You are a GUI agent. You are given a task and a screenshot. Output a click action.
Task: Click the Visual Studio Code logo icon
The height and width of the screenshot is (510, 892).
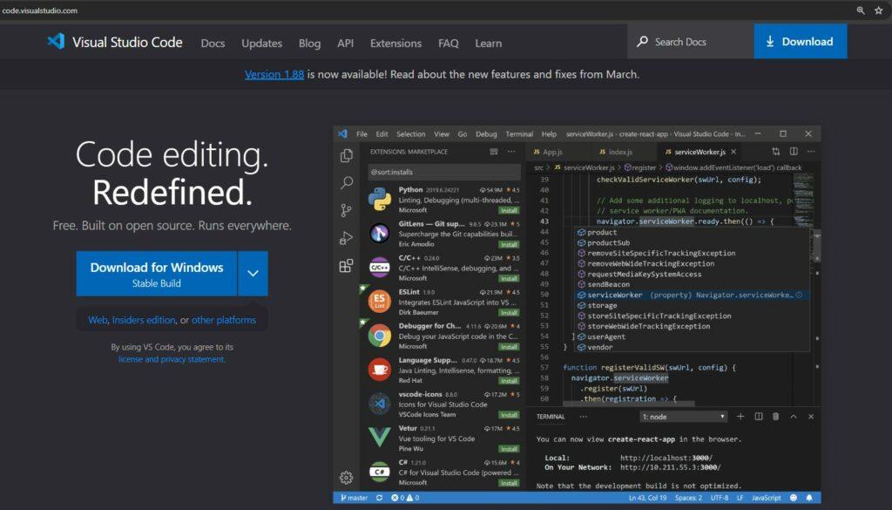[x=57, y=42]
